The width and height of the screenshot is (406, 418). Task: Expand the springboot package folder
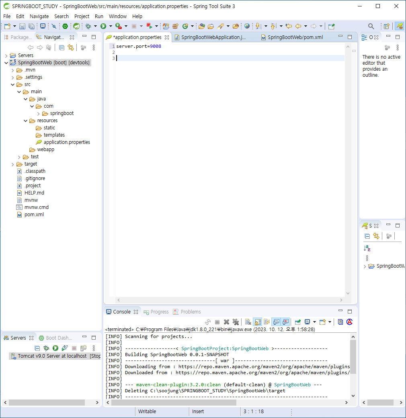(38, 114)
